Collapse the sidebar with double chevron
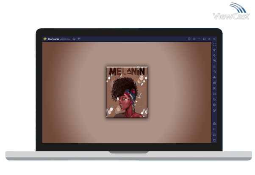255x175 pixels. pyautogui.click(x=214, y=39)
